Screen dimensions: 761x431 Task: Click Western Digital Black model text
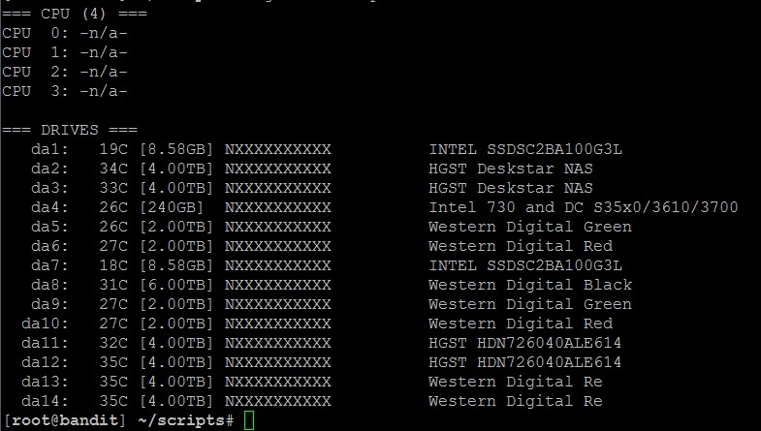tap(530, 285)
